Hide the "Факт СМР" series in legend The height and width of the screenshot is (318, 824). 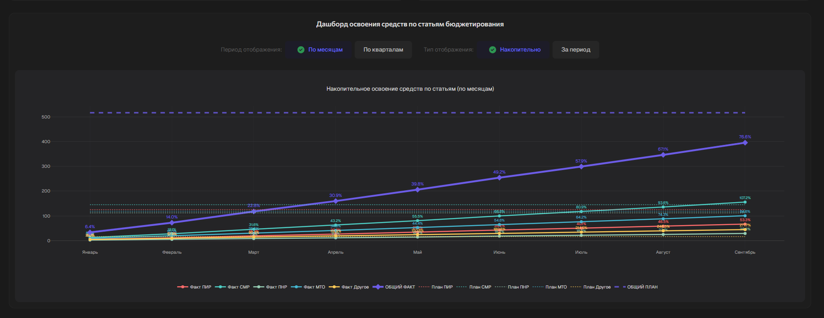[x=232, y=287]
